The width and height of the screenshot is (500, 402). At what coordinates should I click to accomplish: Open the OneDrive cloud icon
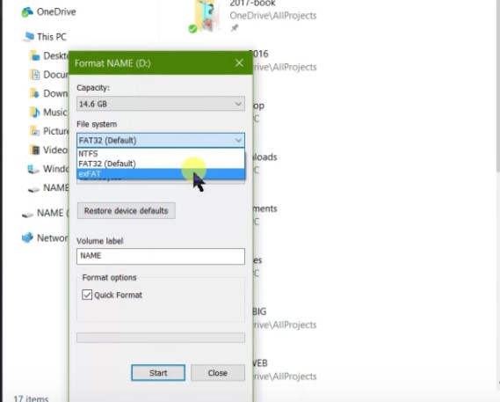(x=27, y=12)
